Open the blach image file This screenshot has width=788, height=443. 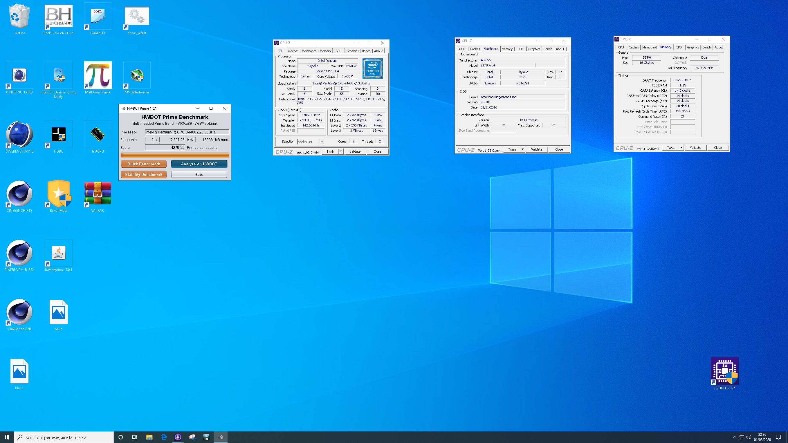(x=19, y=374)
